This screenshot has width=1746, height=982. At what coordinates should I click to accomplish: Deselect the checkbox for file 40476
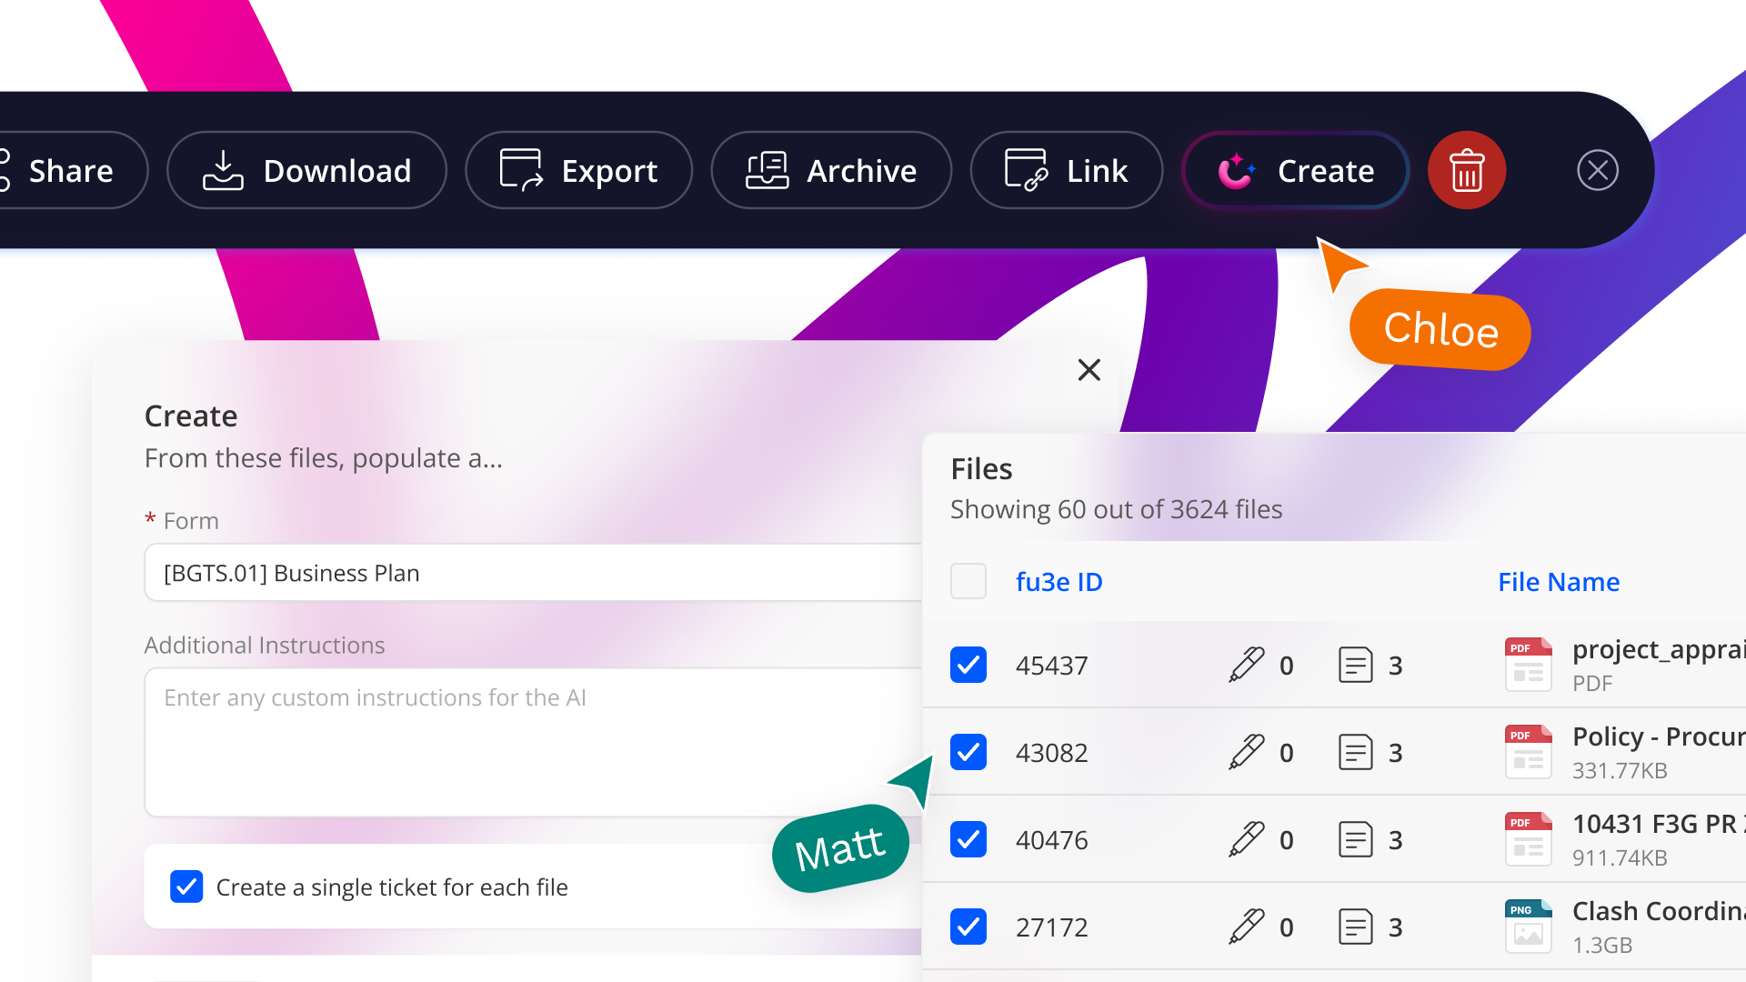tap(968, 840)
